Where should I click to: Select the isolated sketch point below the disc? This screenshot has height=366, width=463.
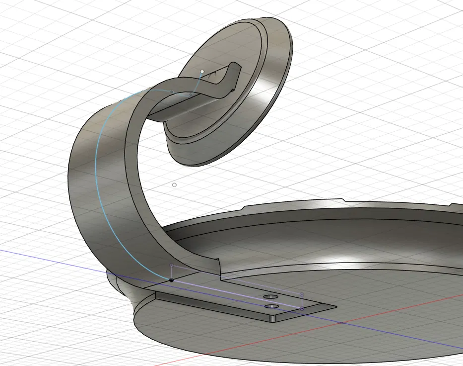coord(175,185)
